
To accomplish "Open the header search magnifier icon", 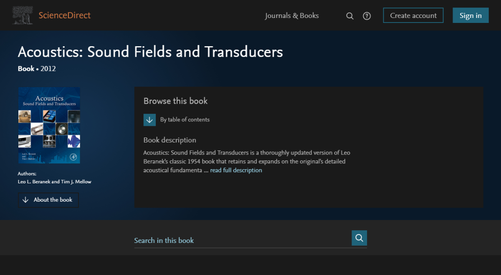I will (350, 16).
